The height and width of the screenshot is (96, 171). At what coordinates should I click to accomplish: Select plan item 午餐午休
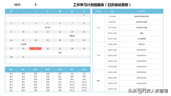(x=141, y=44)
